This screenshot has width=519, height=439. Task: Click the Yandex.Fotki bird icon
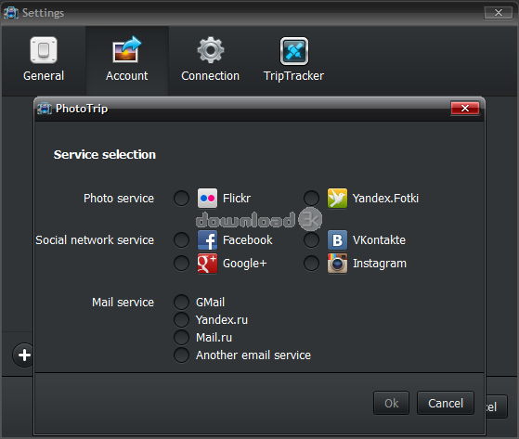tap(337, 199)
